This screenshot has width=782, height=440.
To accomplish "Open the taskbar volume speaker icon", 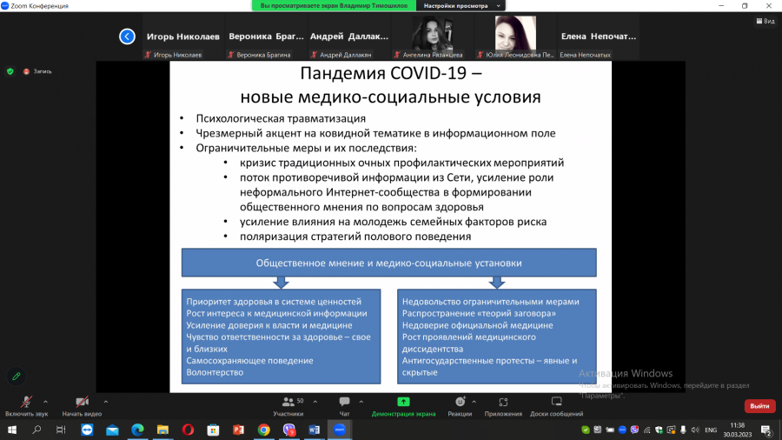I will click(695, 430).
